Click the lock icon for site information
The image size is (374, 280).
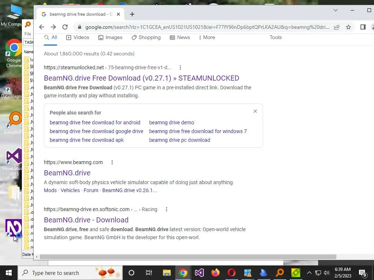80,27
